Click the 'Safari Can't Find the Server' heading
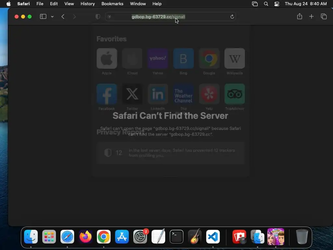This screenshot has width=333, height=250. [x=170, y=116]
